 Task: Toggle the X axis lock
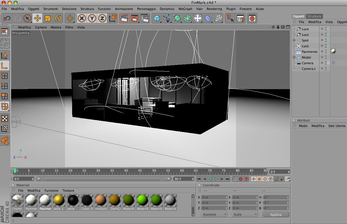pos(82,18)
